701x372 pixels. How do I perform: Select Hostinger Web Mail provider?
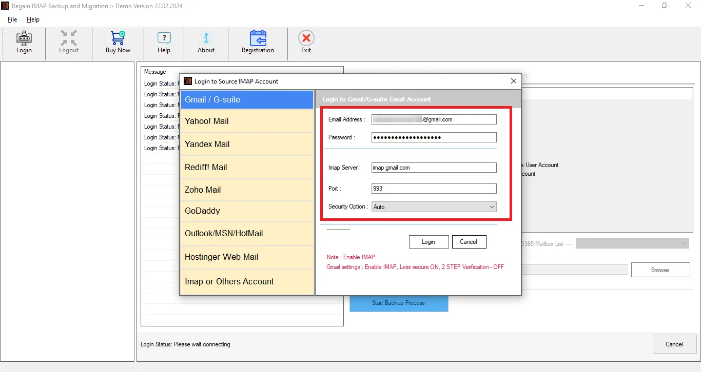tap(247, 257)
